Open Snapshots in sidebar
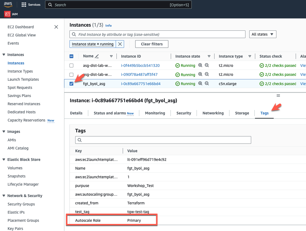 (x=17, y=176)
